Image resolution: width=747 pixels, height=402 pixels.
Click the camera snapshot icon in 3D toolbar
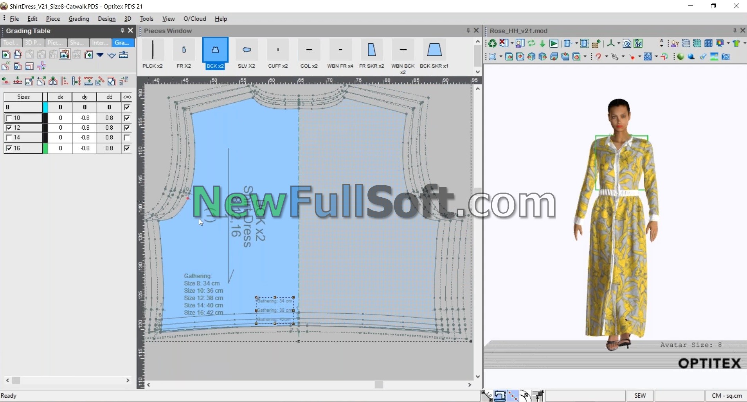click(x=725, y=57)
